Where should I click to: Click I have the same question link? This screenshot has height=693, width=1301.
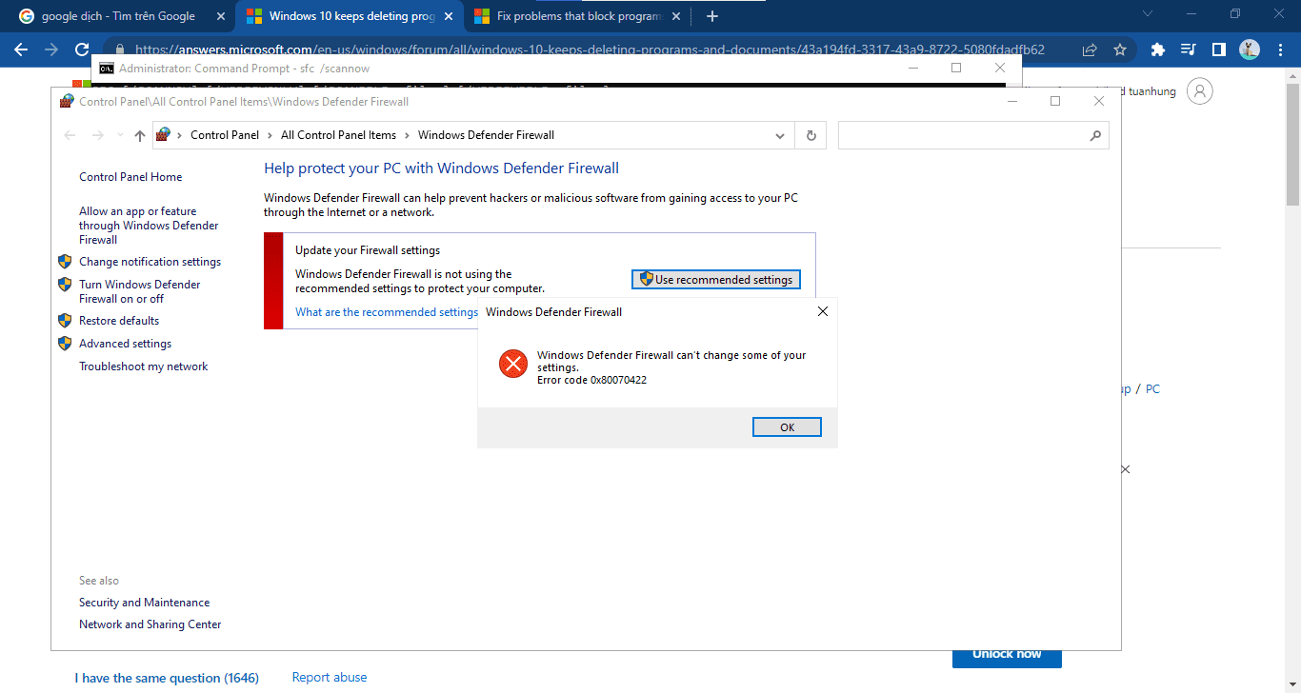click(167, 678)
